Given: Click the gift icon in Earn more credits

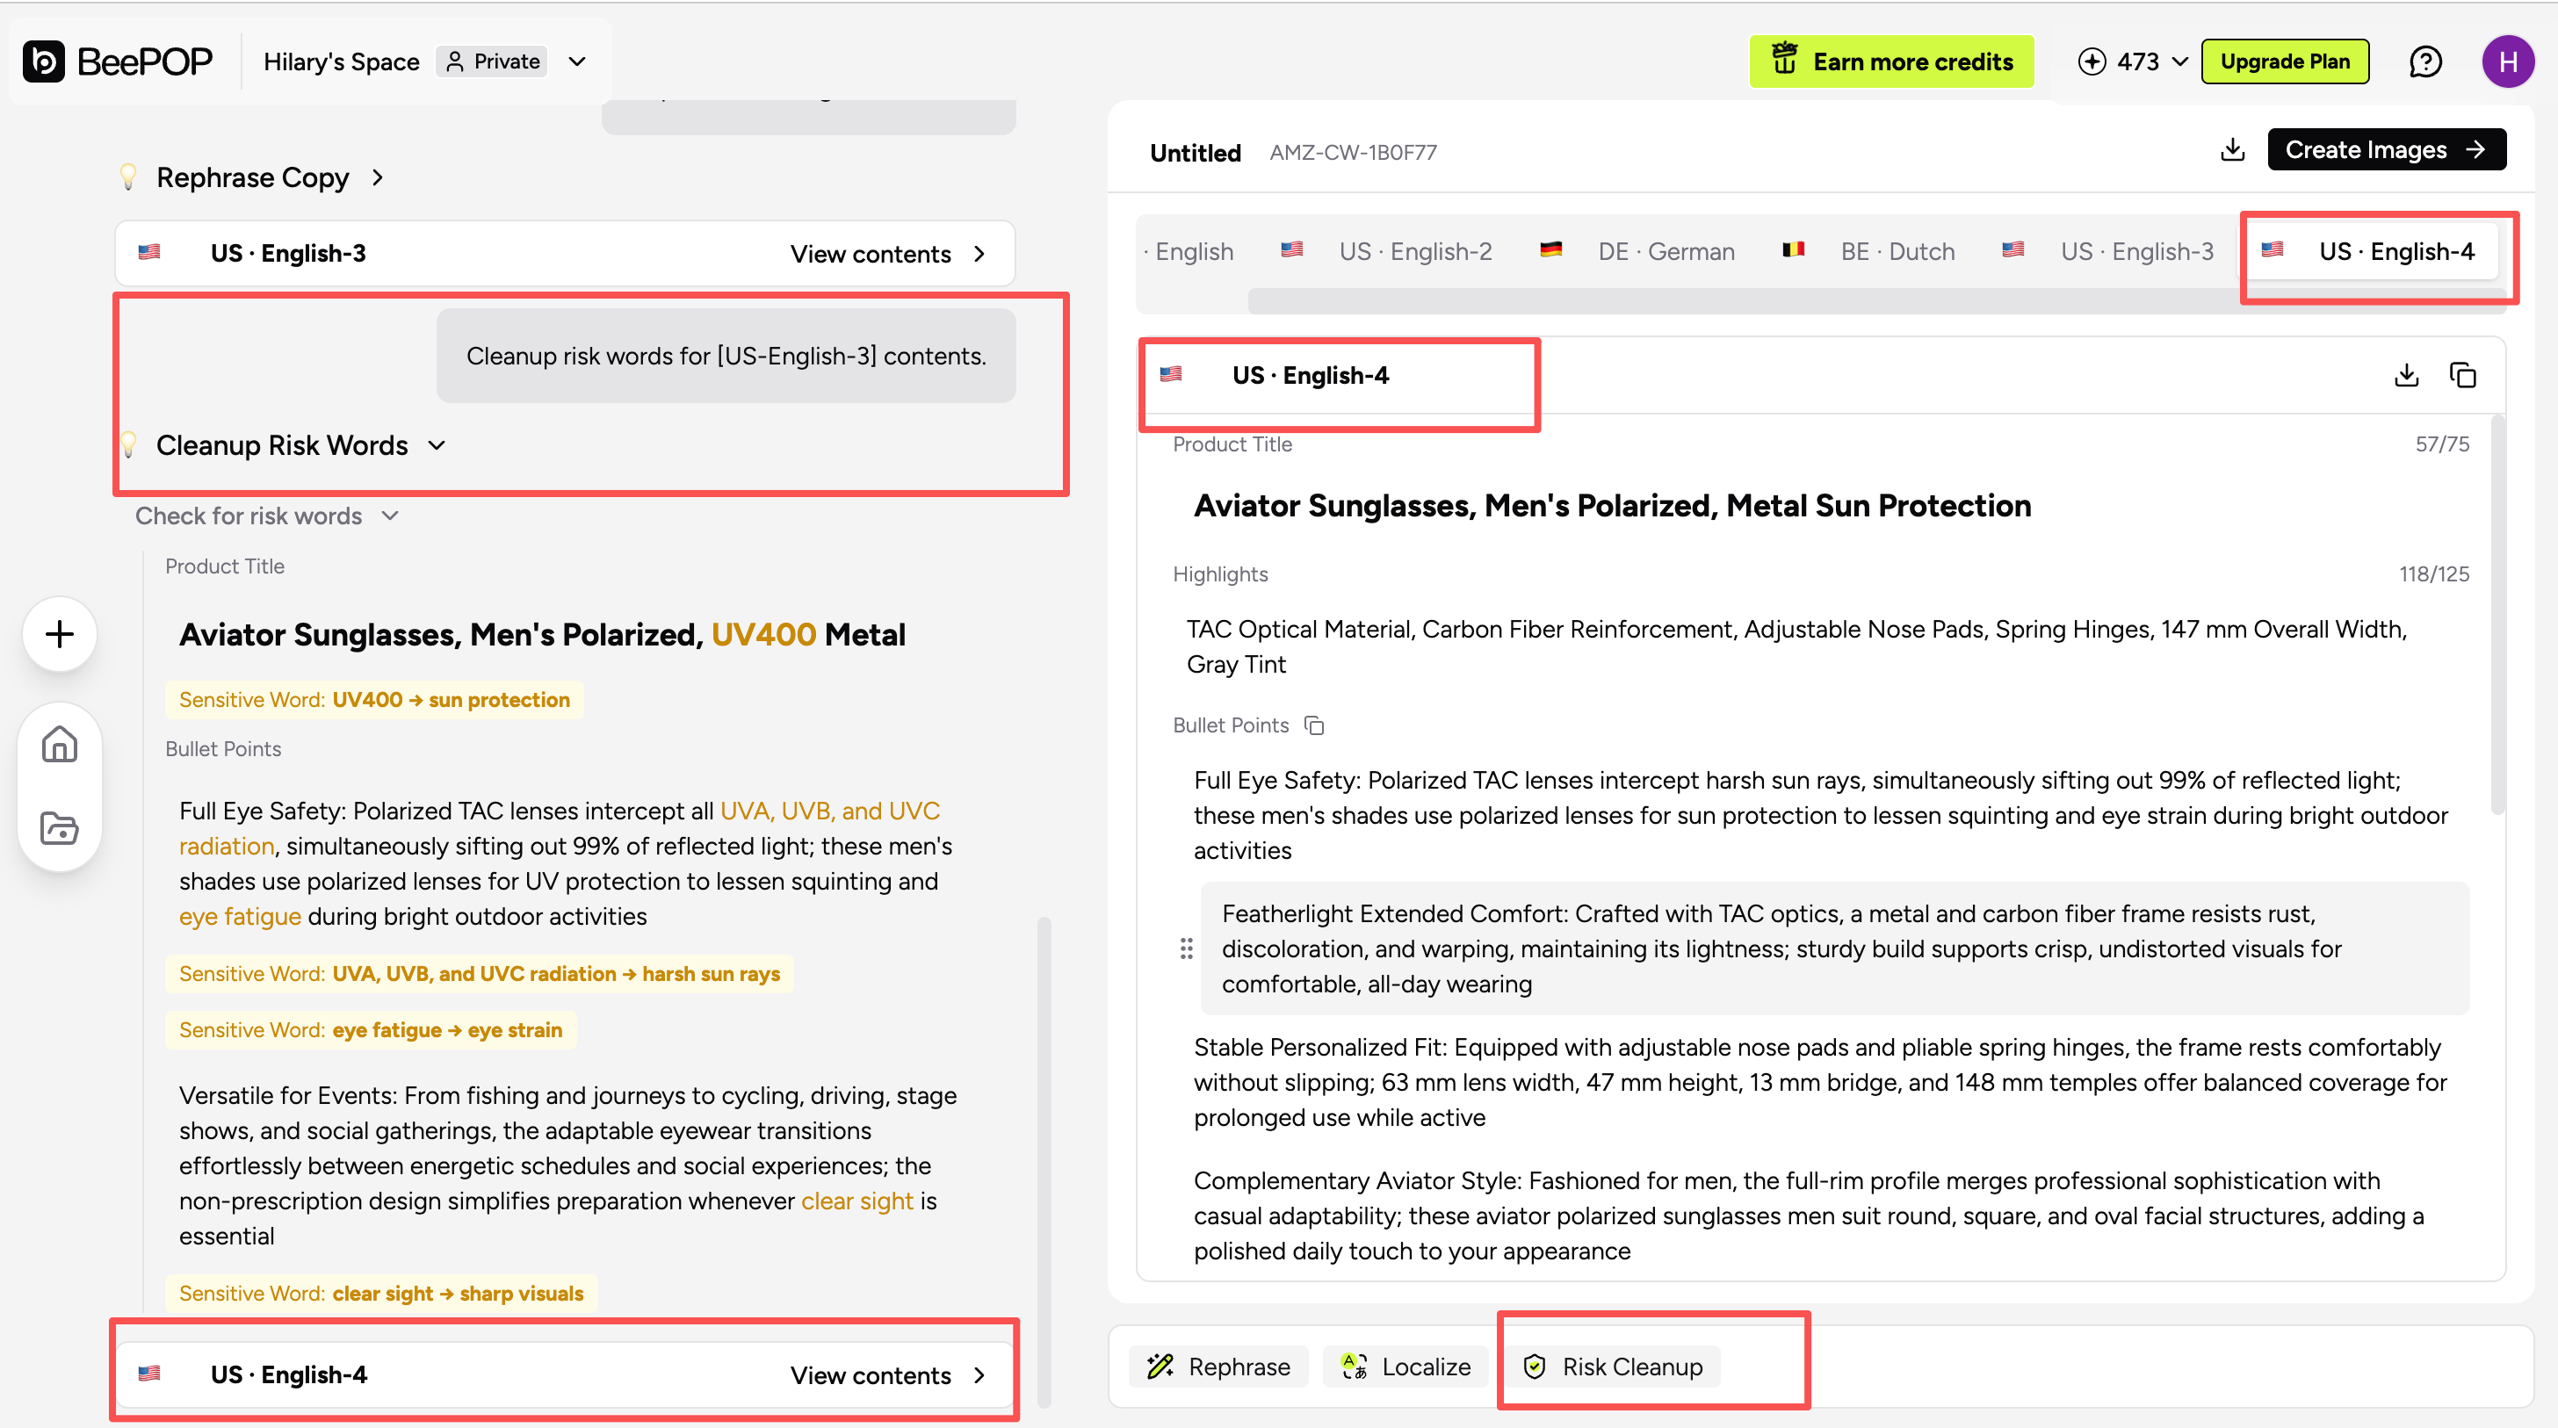Looking at the screenshot, I should pos(1784,60).
